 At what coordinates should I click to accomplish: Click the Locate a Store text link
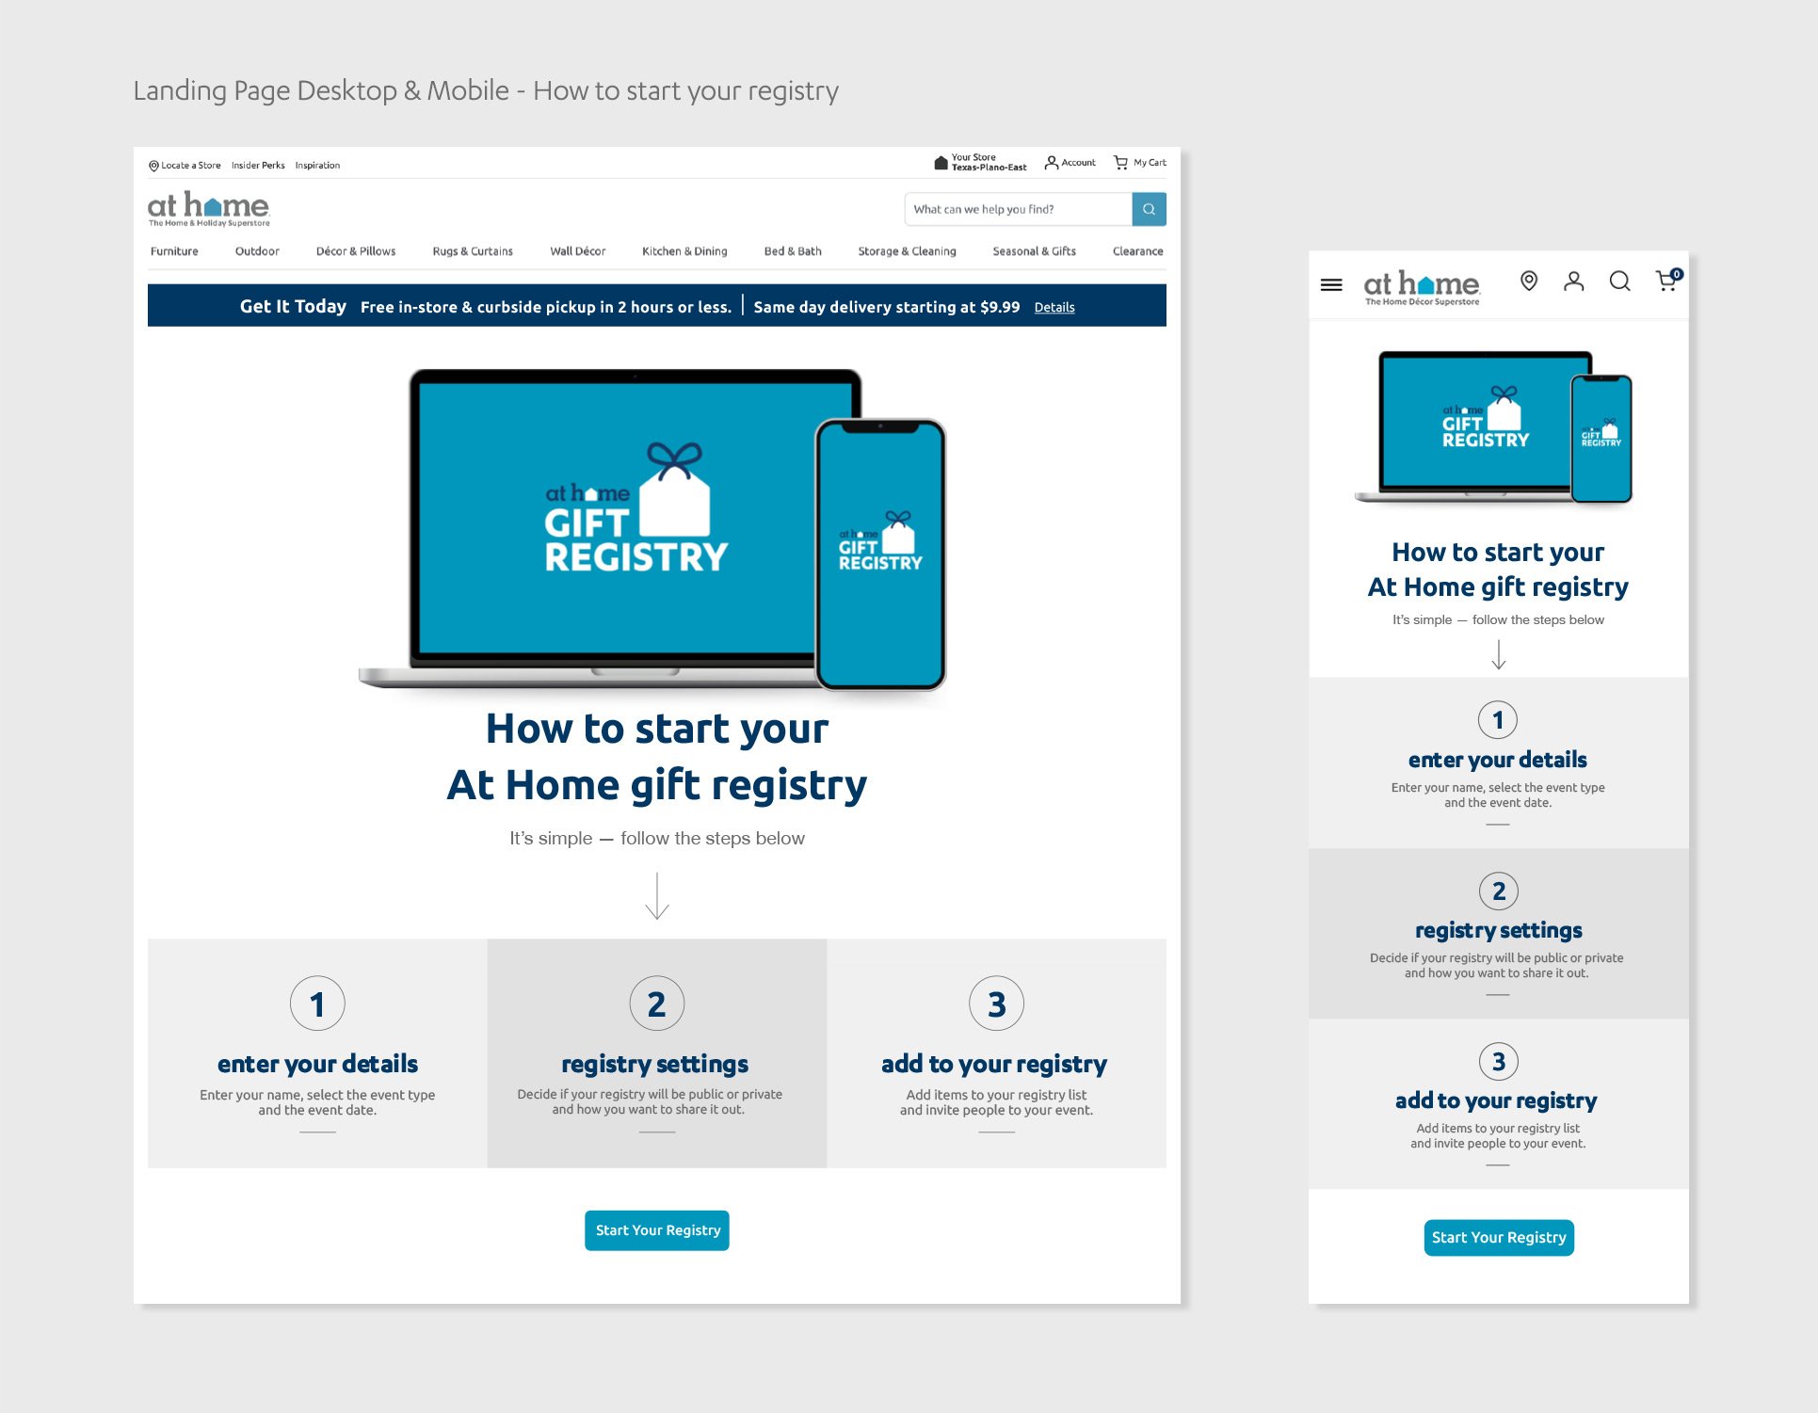191,166
